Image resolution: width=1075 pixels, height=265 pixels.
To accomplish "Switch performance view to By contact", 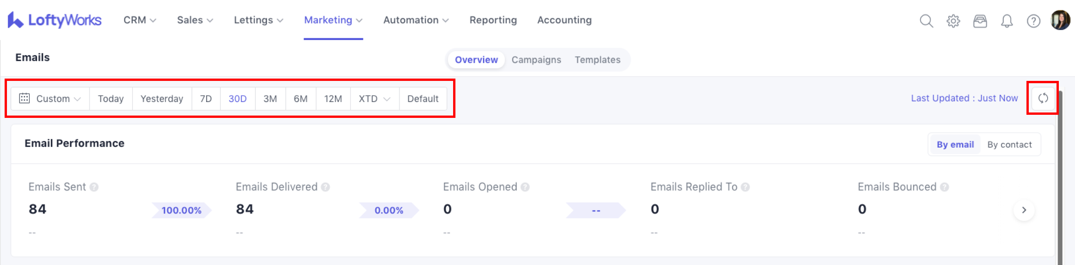I will tap(1009, 144).
